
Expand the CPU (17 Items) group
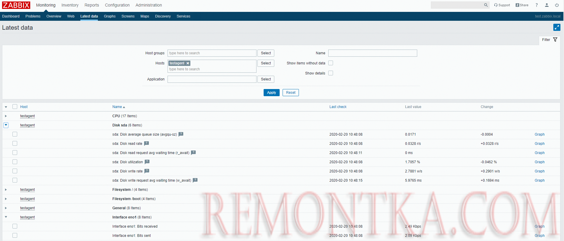click(6, 116)
